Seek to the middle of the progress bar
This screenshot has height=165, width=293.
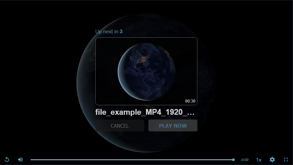(x=132, y=160)
